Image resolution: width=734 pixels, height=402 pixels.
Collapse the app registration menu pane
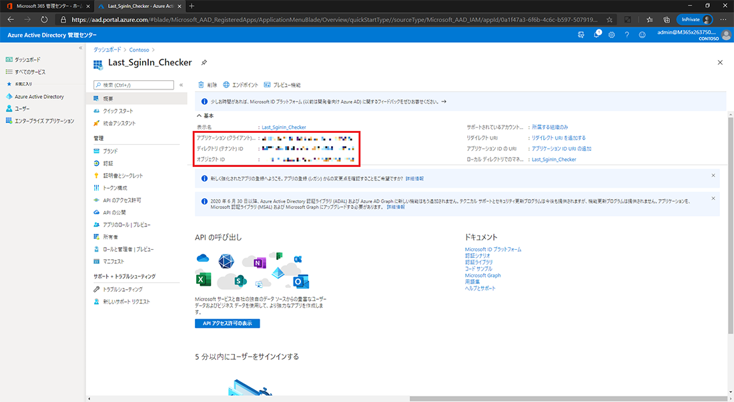click(x=181, y=85)
